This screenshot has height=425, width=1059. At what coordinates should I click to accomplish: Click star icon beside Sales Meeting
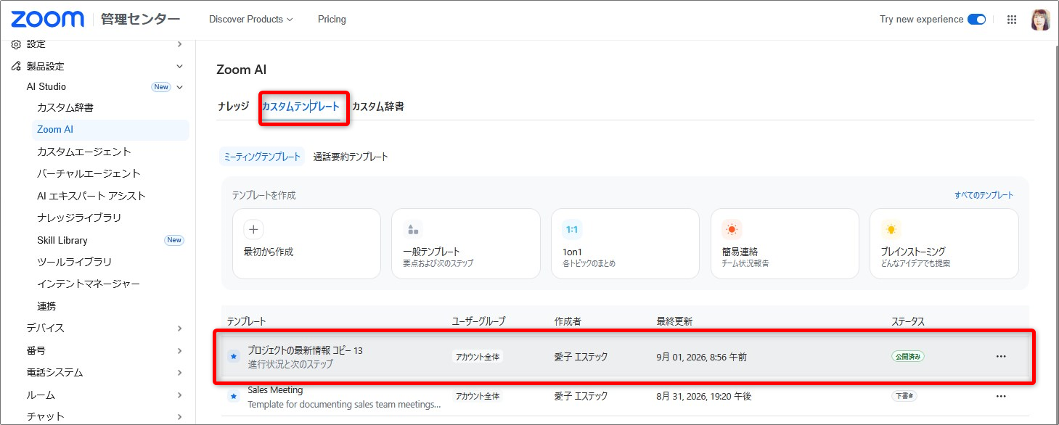tap(234, 396)
